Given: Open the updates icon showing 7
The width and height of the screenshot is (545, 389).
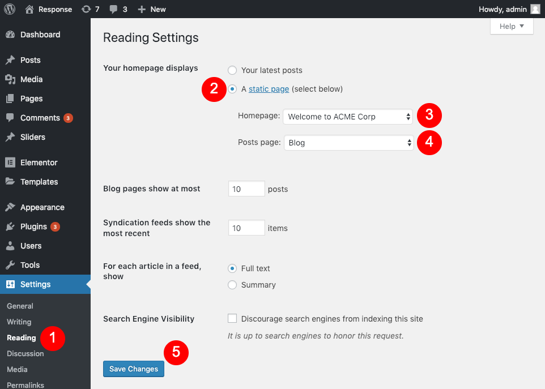Looking at the screenshot, I should pos(86,9).
